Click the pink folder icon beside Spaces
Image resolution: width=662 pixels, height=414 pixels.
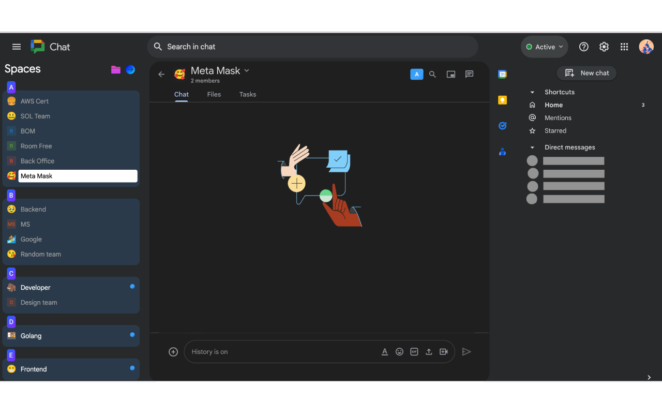click(x=116, y=69)
